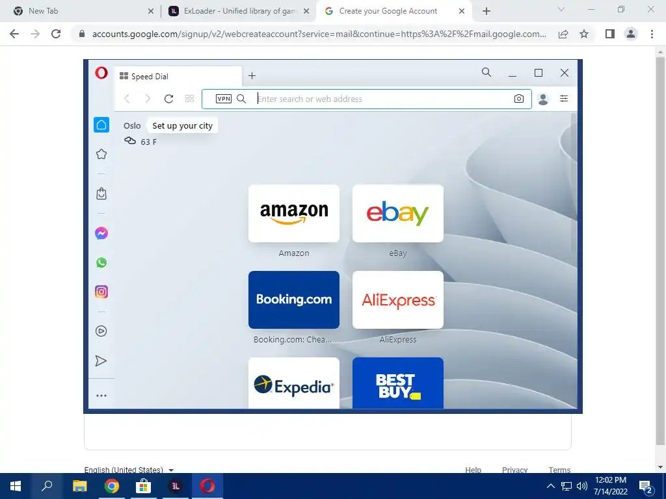The height and width of the screenshot is (499, 666).
Task: Open the Booking.com speed dial tile
Action: 294,300
